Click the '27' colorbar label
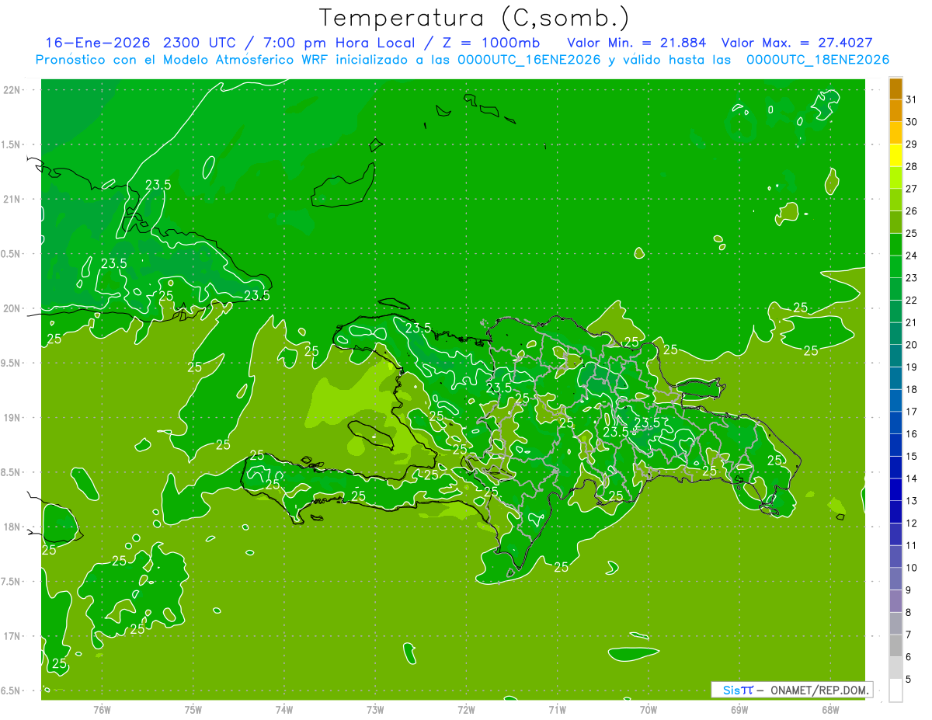This screenshot has height=720, width=932. [912, 189]
